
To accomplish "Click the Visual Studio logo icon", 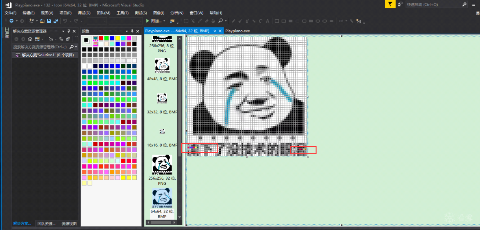I will (8, 5).
